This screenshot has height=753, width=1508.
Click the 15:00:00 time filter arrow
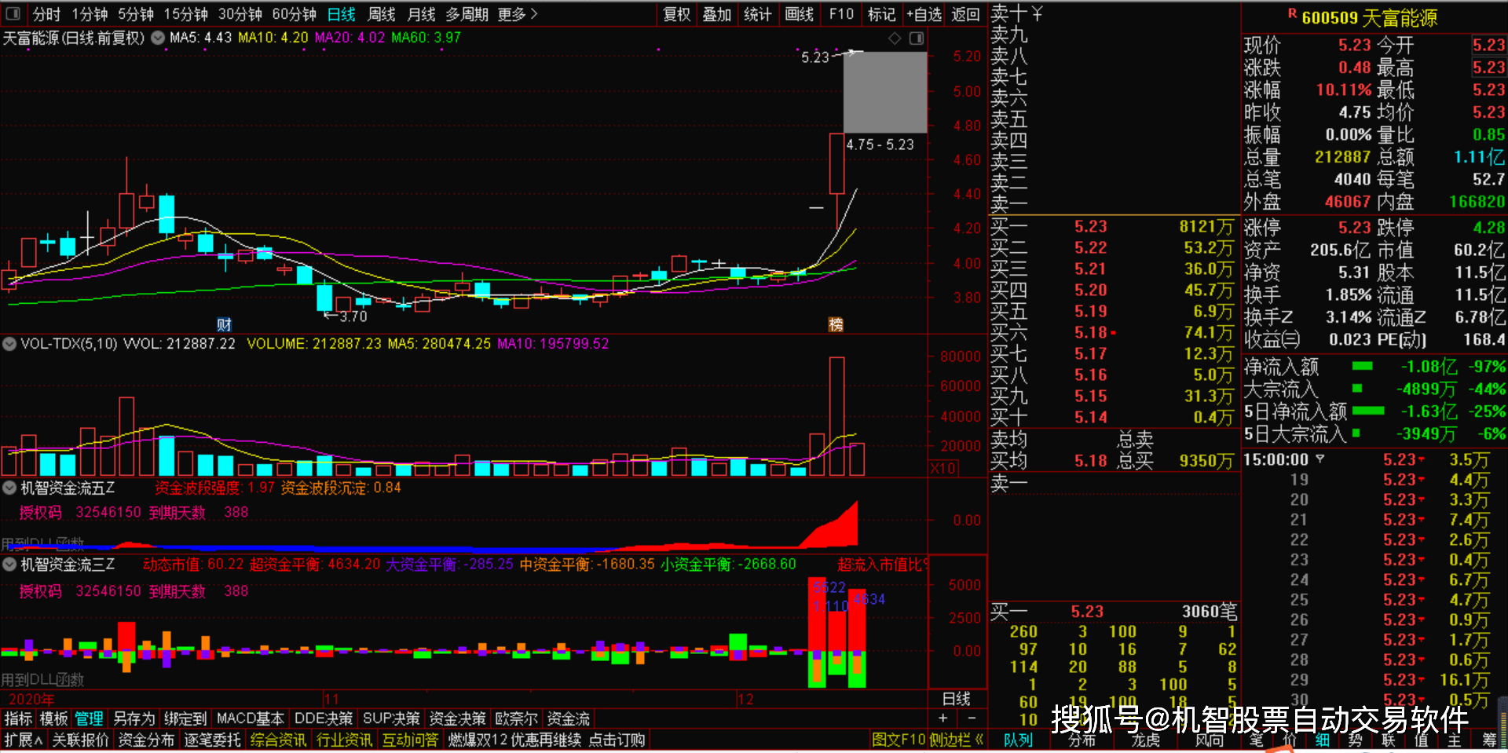(1320, 459)
